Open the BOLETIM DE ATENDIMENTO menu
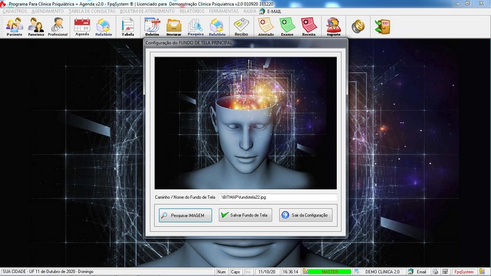 pos(147,11)
